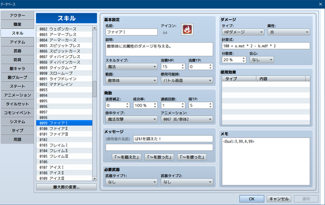This screenshot has width=325, height=205.
Task: Select skill 0105 フレイムⅢ
Action: [64, 156]
